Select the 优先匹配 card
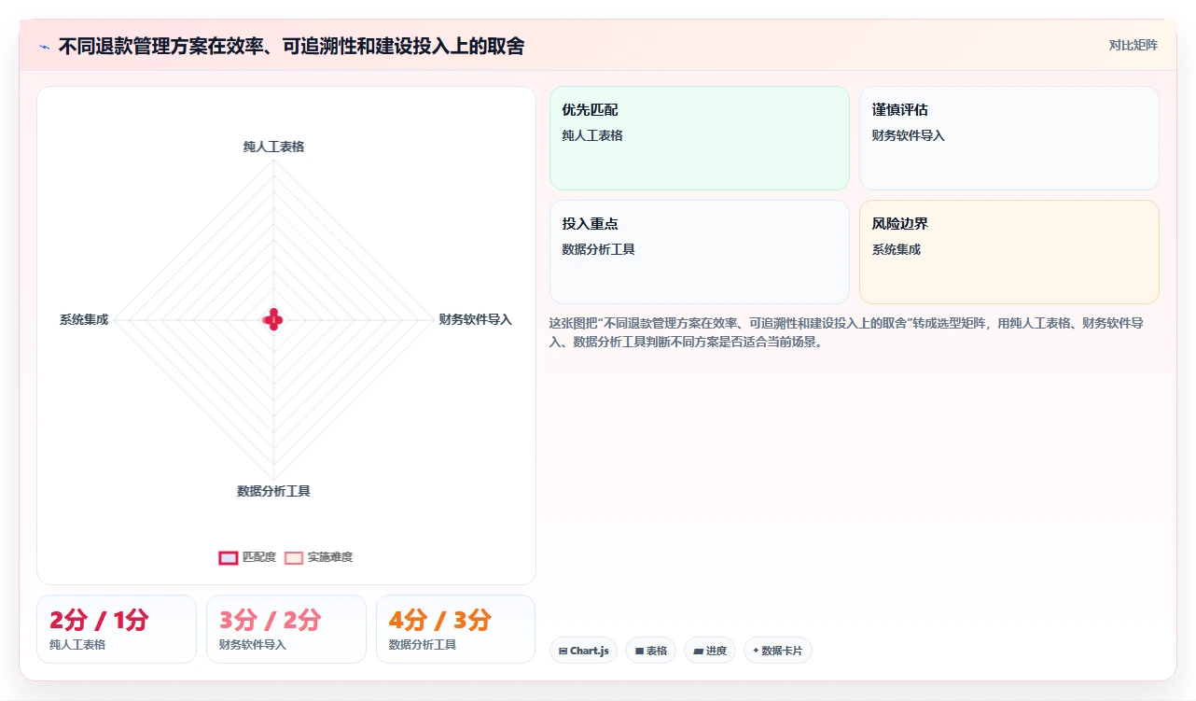1196x701 pixels. 699,138
